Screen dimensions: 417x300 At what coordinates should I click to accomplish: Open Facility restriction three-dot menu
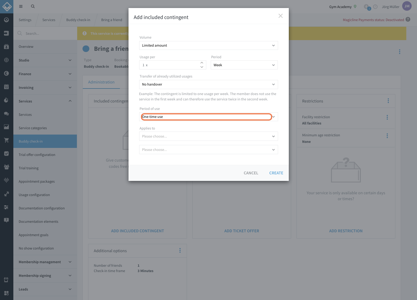click(x=387, y=117)
